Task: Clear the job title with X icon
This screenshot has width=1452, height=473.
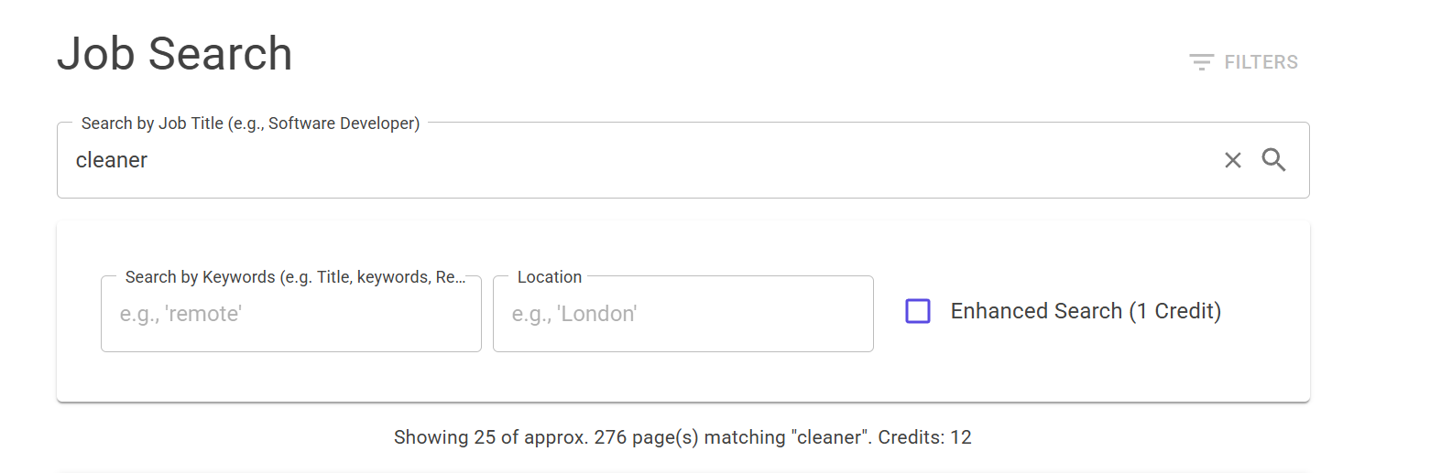Action: point(1233,160)
